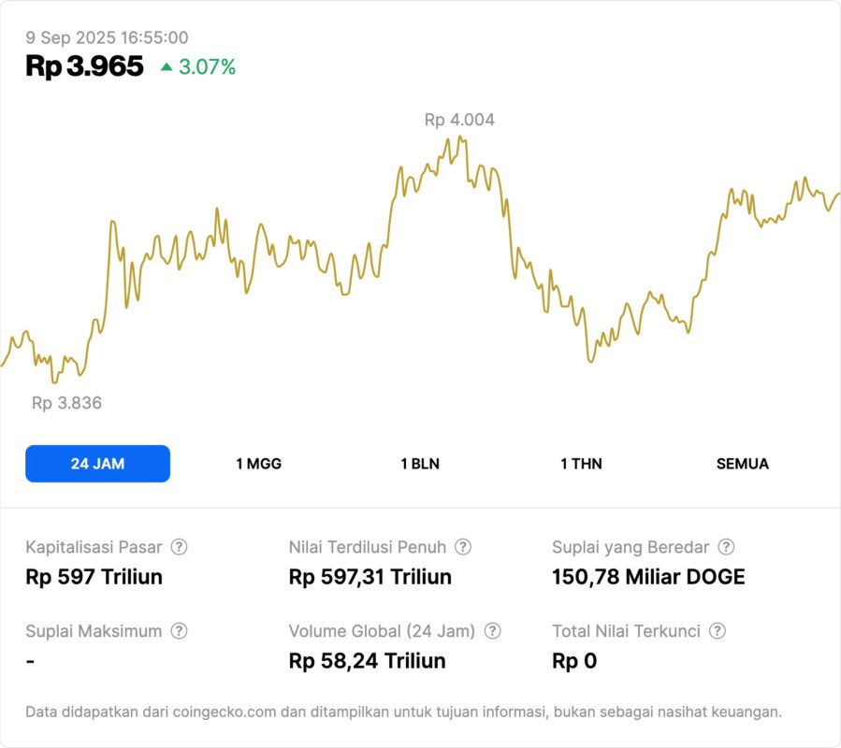Click the 150,78 Miliar DOGE supply value

[x=648, y=577]
